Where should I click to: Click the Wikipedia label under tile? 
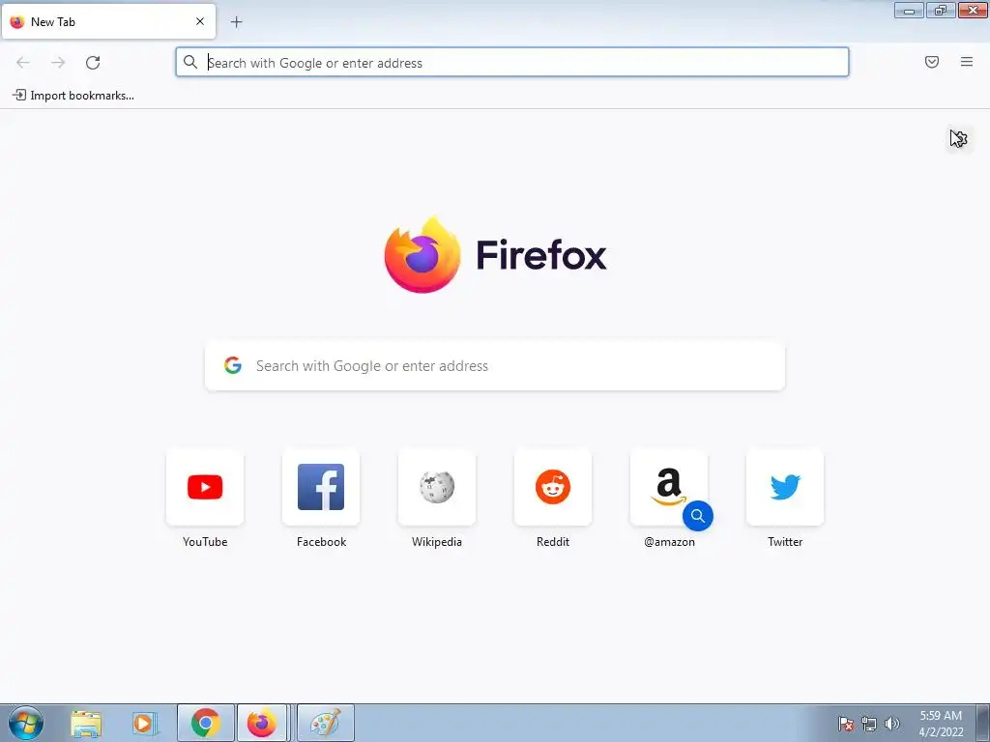point(437,542)
